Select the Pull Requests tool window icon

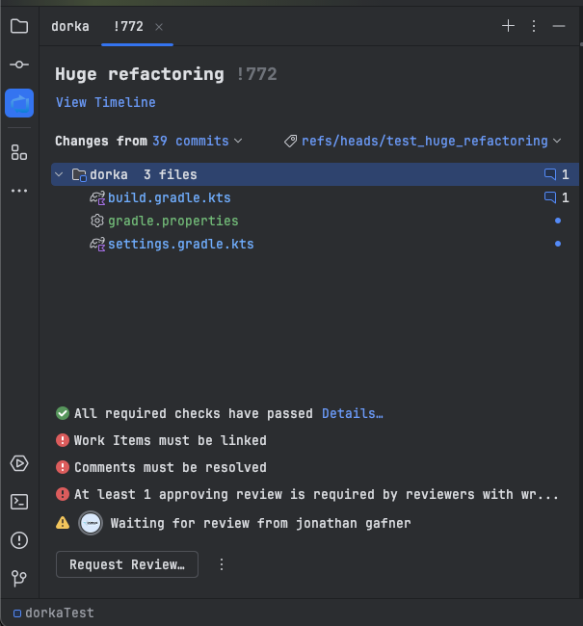coord(19,103)
